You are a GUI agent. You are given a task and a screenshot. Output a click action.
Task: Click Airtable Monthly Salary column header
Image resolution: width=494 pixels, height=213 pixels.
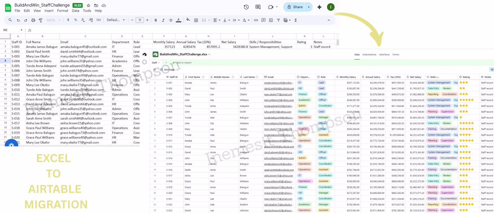(x=348, y=77)
